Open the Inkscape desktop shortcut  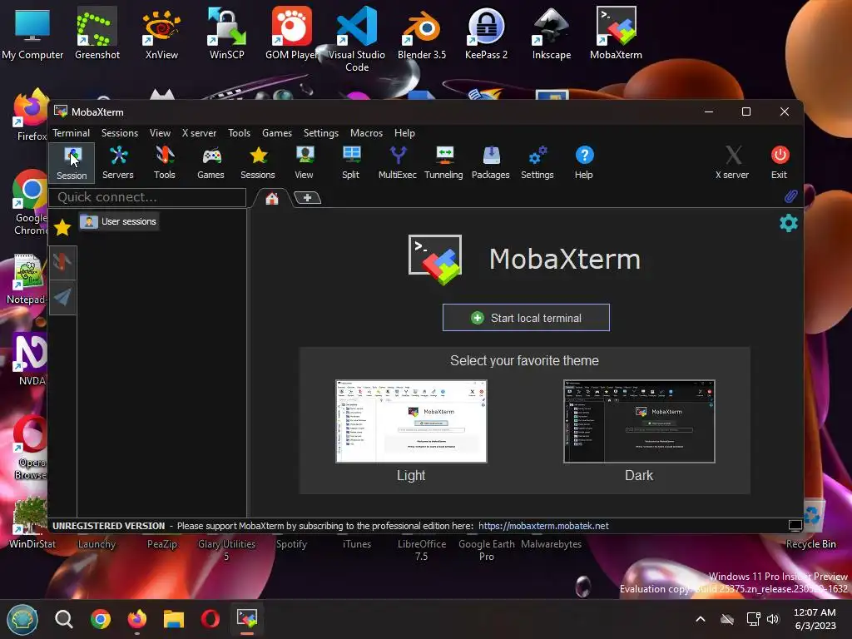551,33
